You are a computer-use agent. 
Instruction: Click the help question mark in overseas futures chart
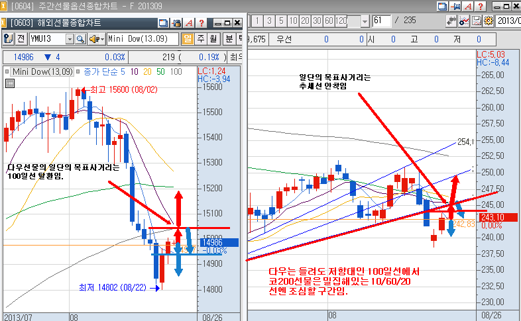201,23
